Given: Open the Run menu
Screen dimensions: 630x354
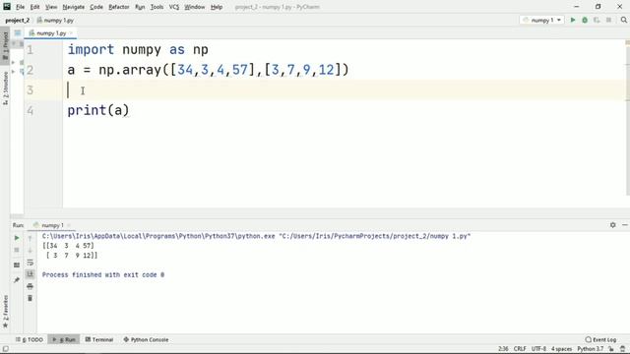Looking at the screenshot, I should pos(140,7).
